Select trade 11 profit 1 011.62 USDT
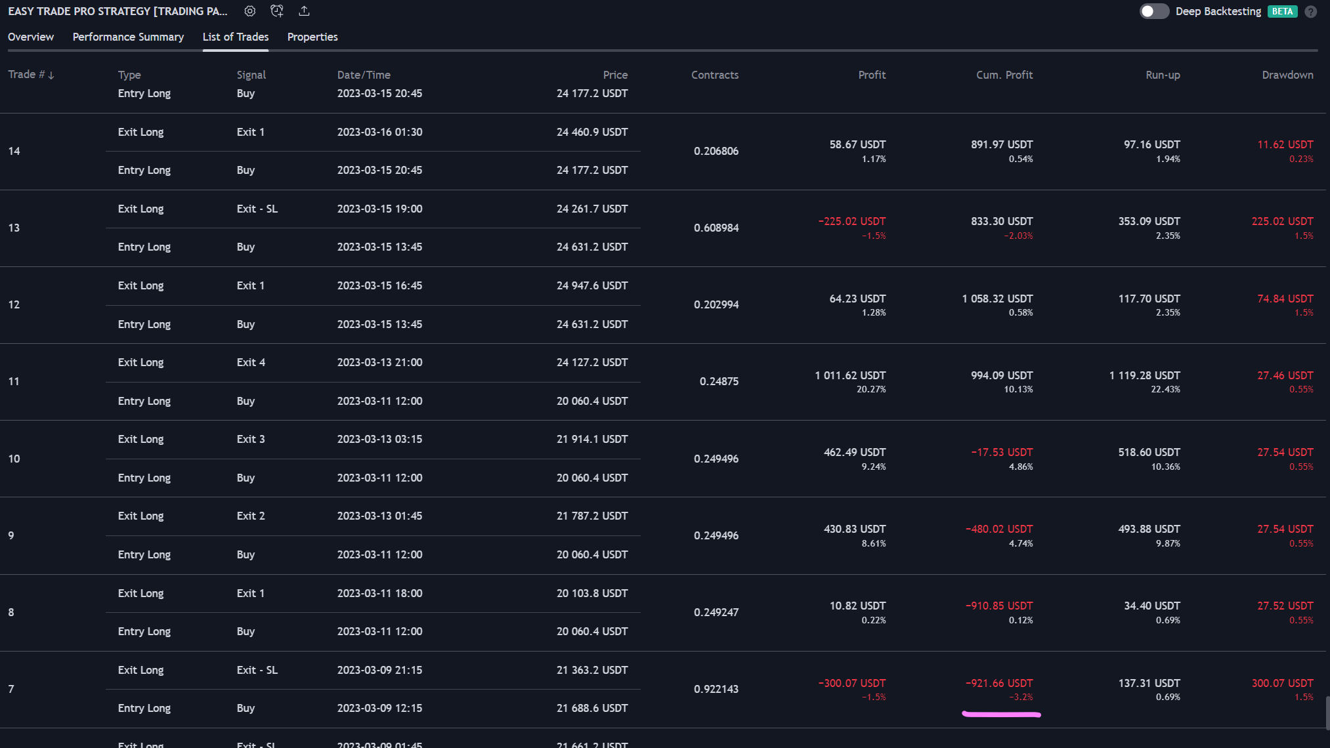Image resolution: width=1330 pixels, height=748 pixels. [849, 375]
